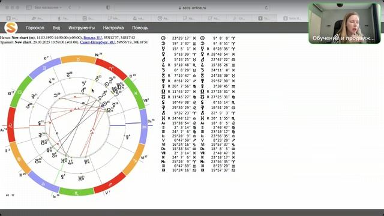This screenshot has height=216, width=384.
Task: Open the Гороскоп menu
Action: pyautogui.click(x=35, y=28)
